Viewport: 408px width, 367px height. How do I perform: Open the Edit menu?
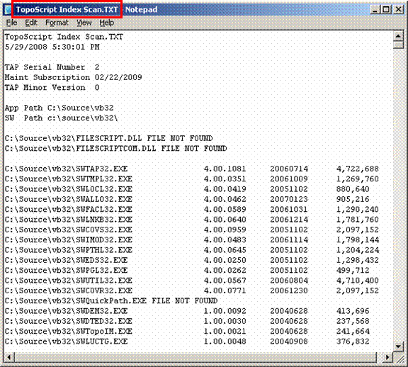31,23
